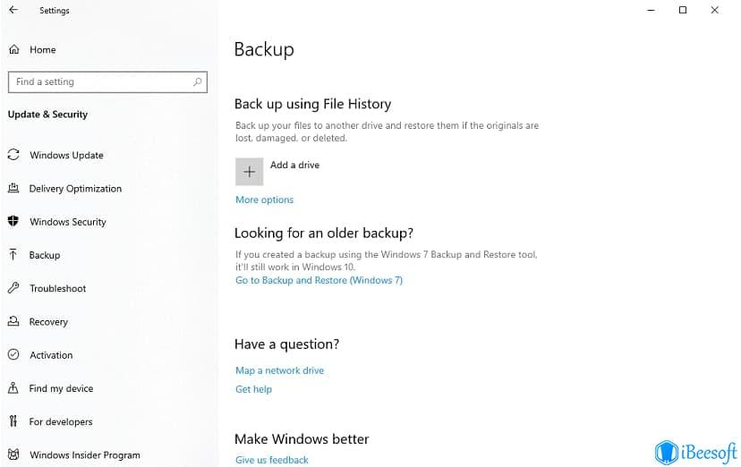
Task: Go to Delivery Optimization settings
Action: 75,189
